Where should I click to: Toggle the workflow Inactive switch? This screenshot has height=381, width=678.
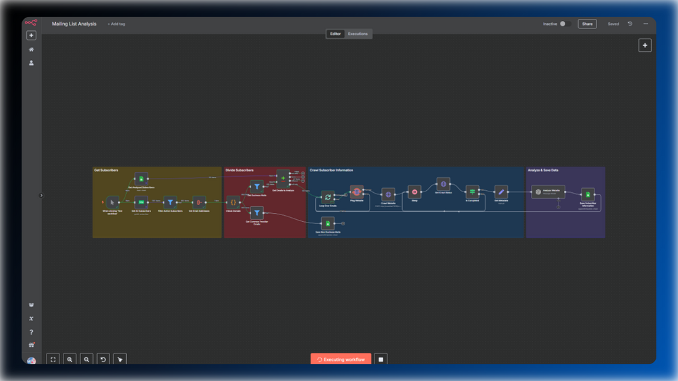565,24
